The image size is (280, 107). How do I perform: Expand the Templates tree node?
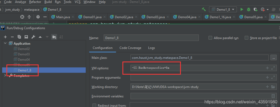pyautogui.click(x=5, y=75)
